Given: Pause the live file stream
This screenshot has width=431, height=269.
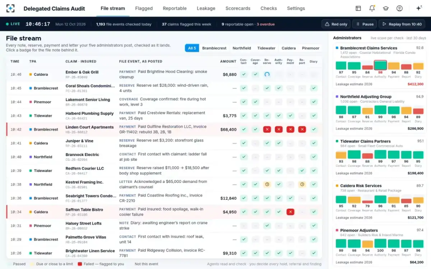Looking at the screenshot, I should coord(364,24).
